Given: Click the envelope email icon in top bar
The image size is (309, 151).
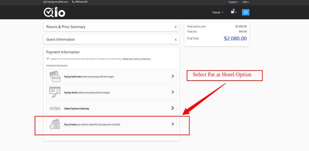Looking at the screenshot, I should (x=45, y=2).
